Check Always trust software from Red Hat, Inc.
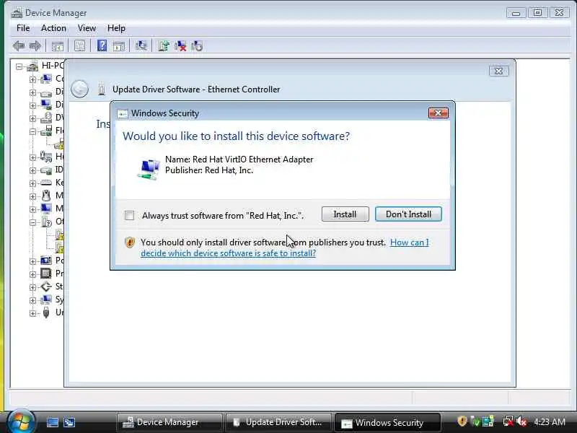The width and height of the screenshot is (577, 433). (x=129, y=215)
